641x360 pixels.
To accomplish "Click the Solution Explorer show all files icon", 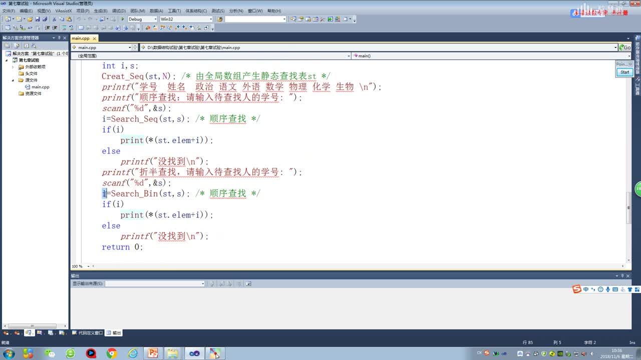I will click(17, 45).
